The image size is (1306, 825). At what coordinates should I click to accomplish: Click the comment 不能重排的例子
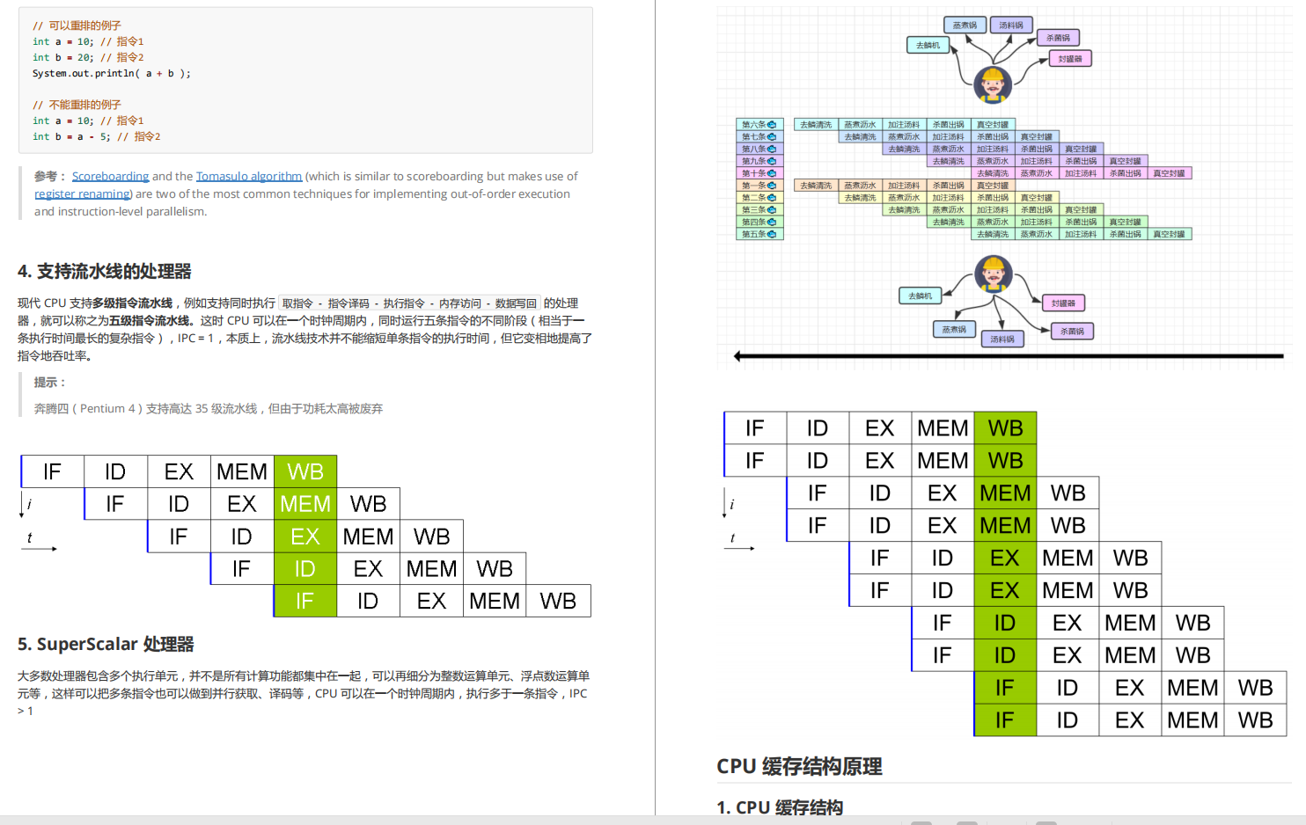point(77,105)
